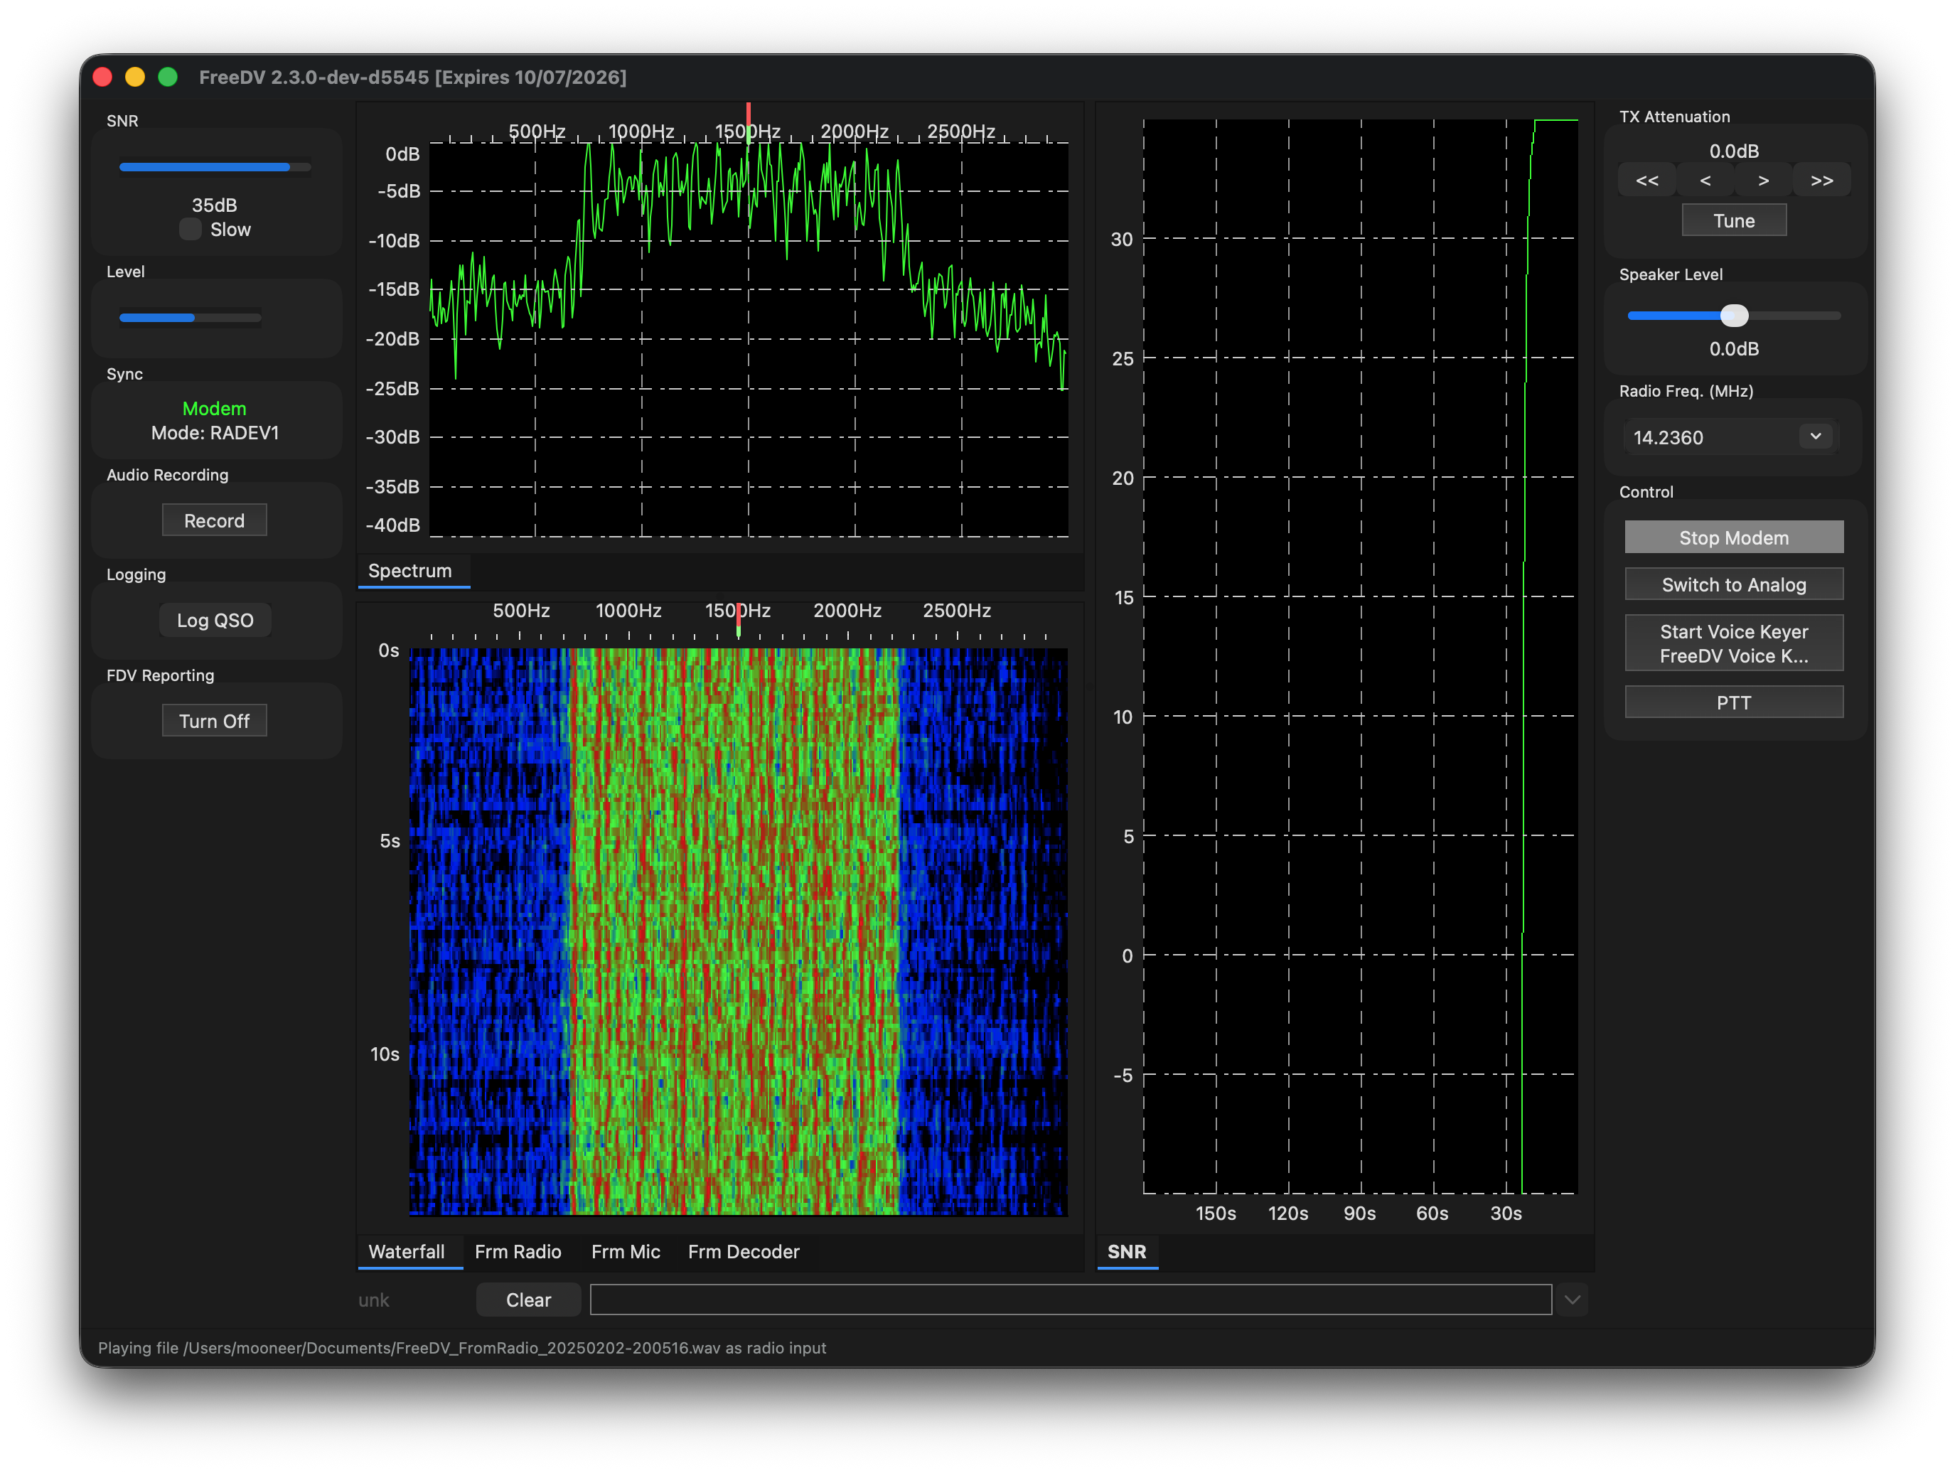Click inside the waterfall display

click(738, 931)
